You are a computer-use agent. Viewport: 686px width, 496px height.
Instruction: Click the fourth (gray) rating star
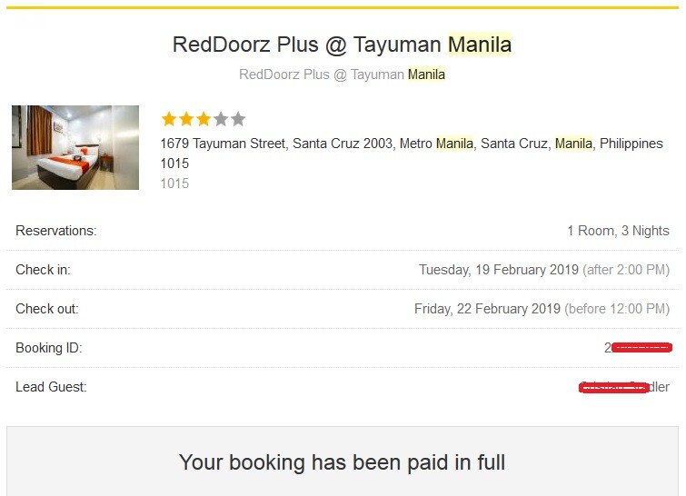221,119
